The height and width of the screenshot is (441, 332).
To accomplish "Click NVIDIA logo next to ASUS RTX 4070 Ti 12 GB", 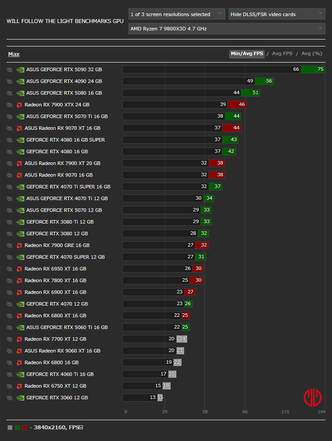I will [x=20, y=199].
